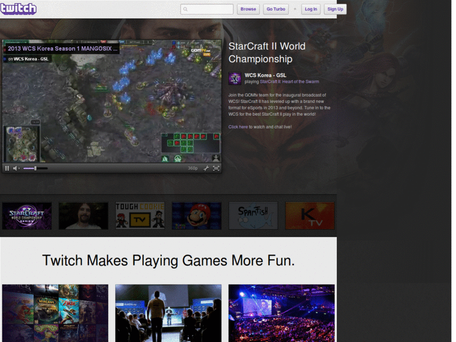The width and height of the screenshot is (456, 342).
Task: Select the Tough Cookie TV thumbnail
Action: point(140,216)
